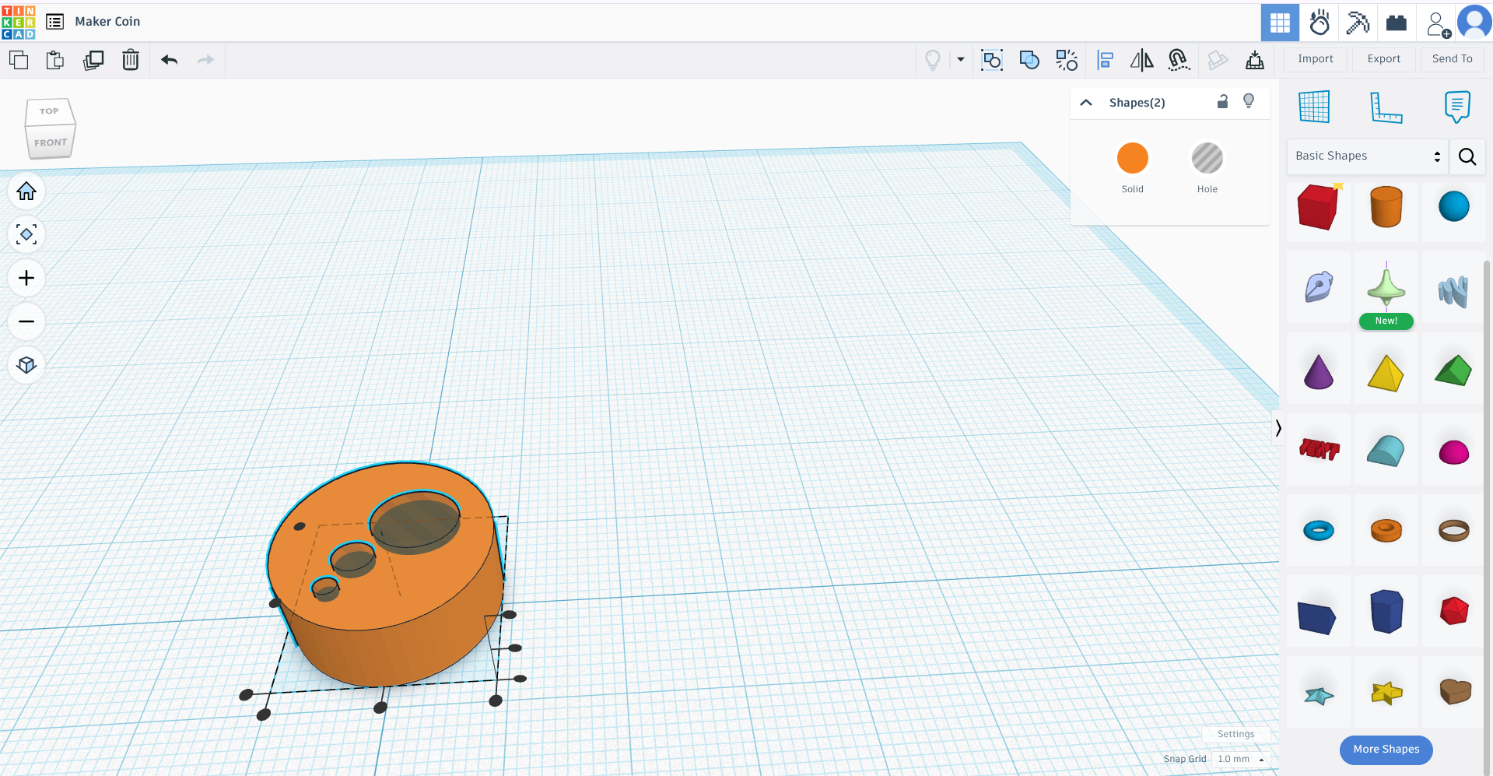Click the Import button
Viewport: 1493px width, 776px height.
click(1316, 59)
